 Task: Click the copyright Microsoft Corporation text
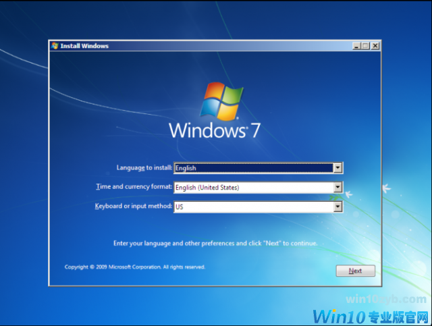[135, 267]
